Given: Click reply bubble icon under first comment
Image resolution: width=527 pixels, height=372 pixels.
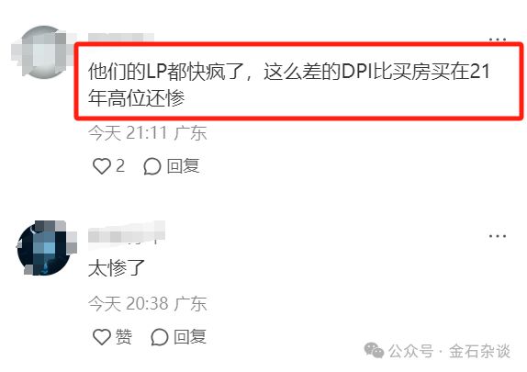Looking at the screenshot, I should coord(151,166).
